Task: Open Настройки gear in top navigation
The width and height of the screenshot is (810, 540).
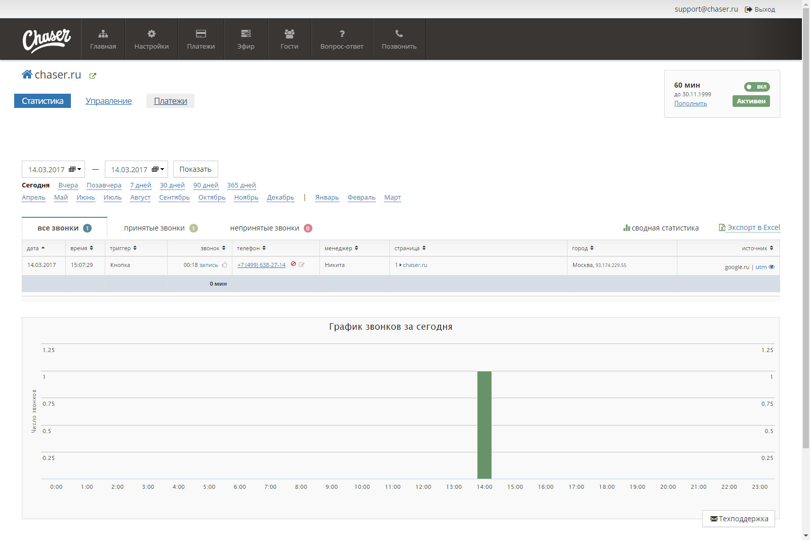Action: [x=151, y=34]
